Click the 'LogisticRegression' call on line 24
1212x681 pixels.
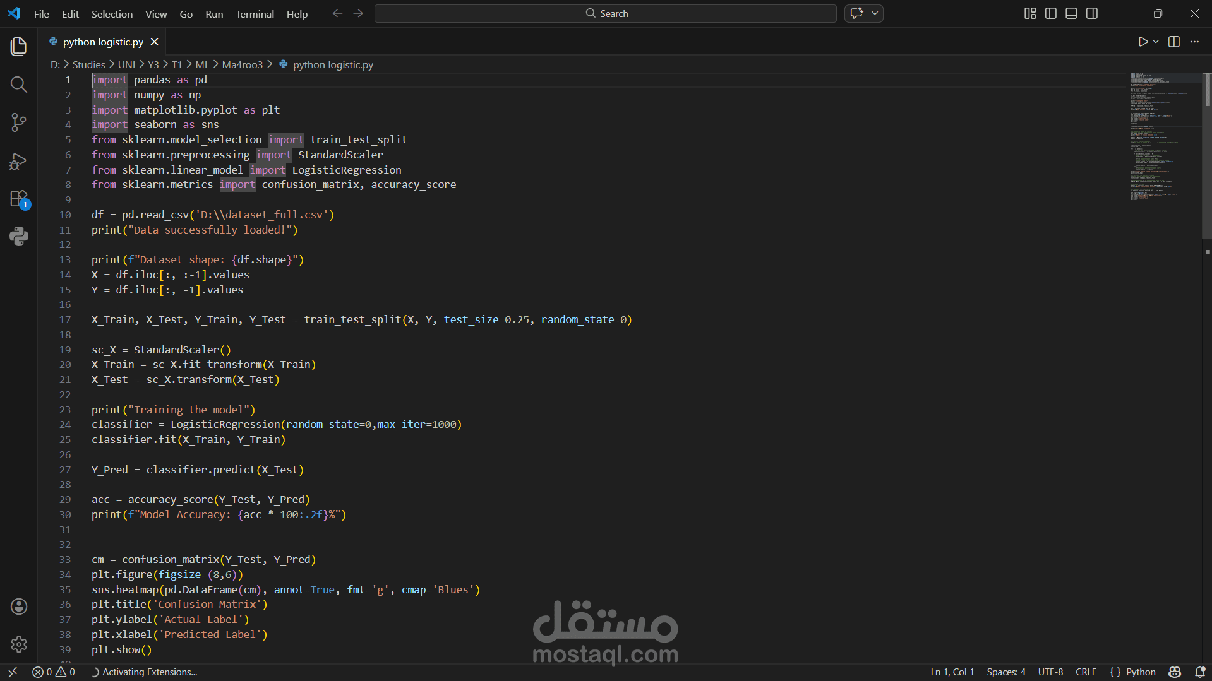pyautogui.click(x=225, y=424)
